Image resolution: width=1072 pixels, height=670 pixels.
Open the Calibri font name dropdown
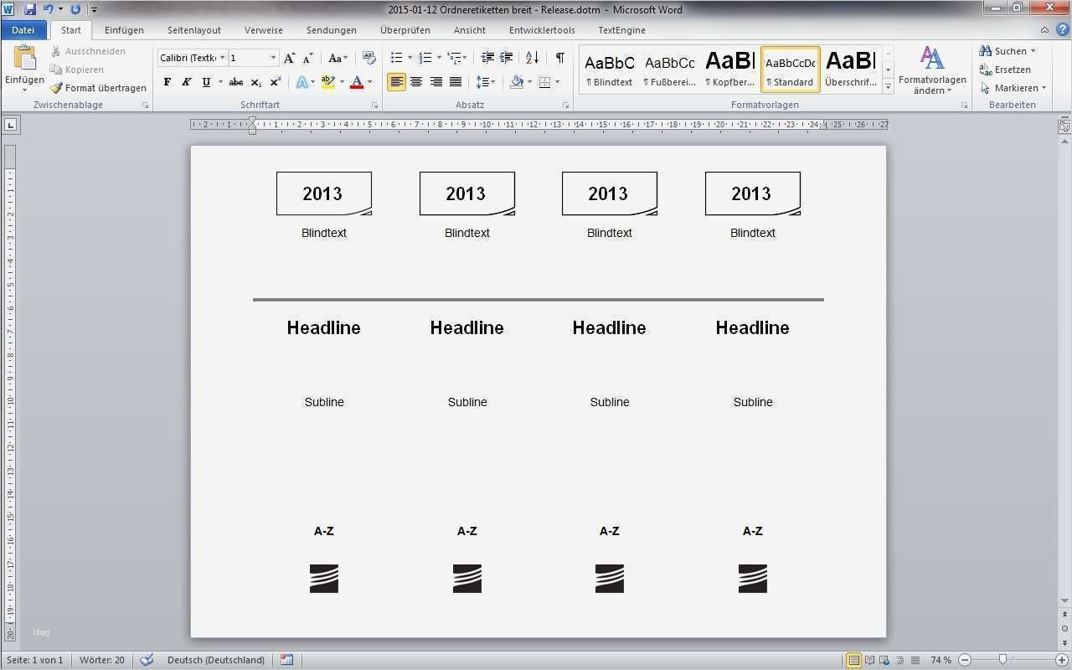click(x=222, y=58)
